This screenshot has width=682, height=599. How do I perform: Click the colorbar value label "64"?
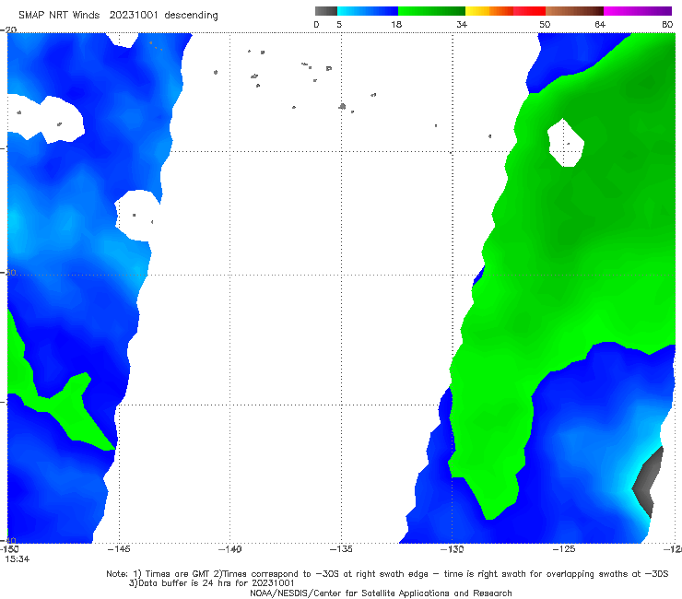600,24
